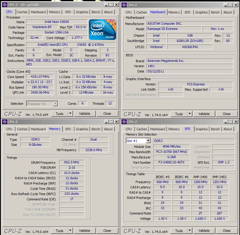Image resolution: width=240 pixels, height=235 pixels.
Task: Click the NB Frequency value 3238.6 MHz
Action: pos(94,150)
